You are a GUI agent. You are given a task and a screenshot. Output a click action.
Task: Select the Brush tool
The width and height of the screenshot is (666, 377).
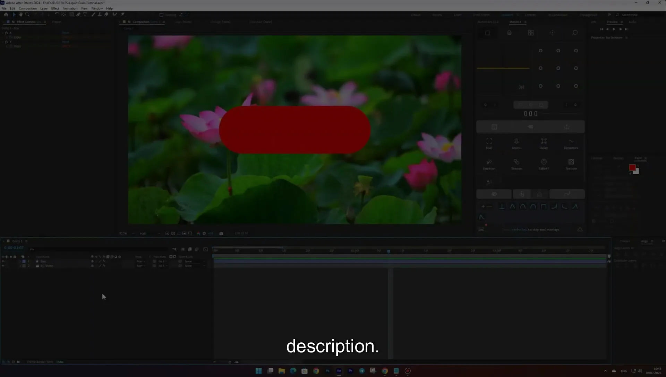click(93, 15)
